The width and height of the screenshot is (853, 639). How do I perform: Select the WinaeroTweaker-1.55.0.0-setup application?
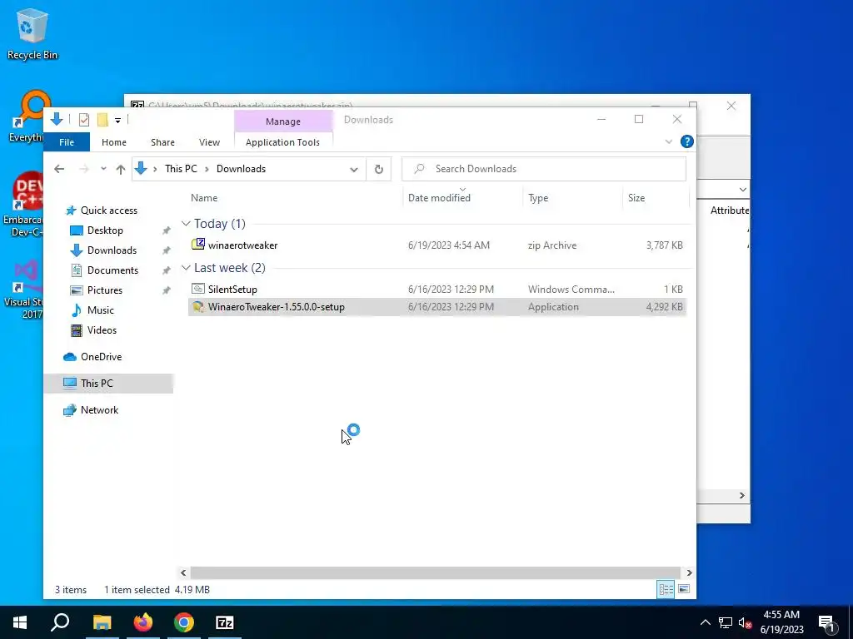[436, 307]
